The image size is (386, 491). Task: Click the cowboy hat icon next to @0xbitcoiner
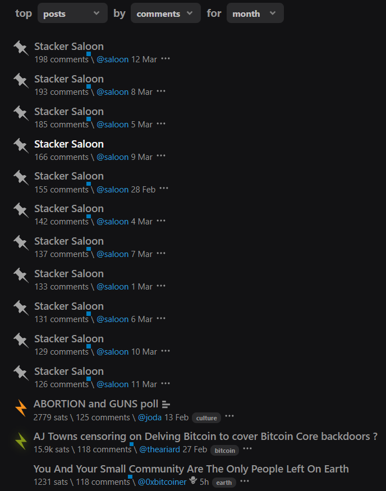(x=193, y=480)
